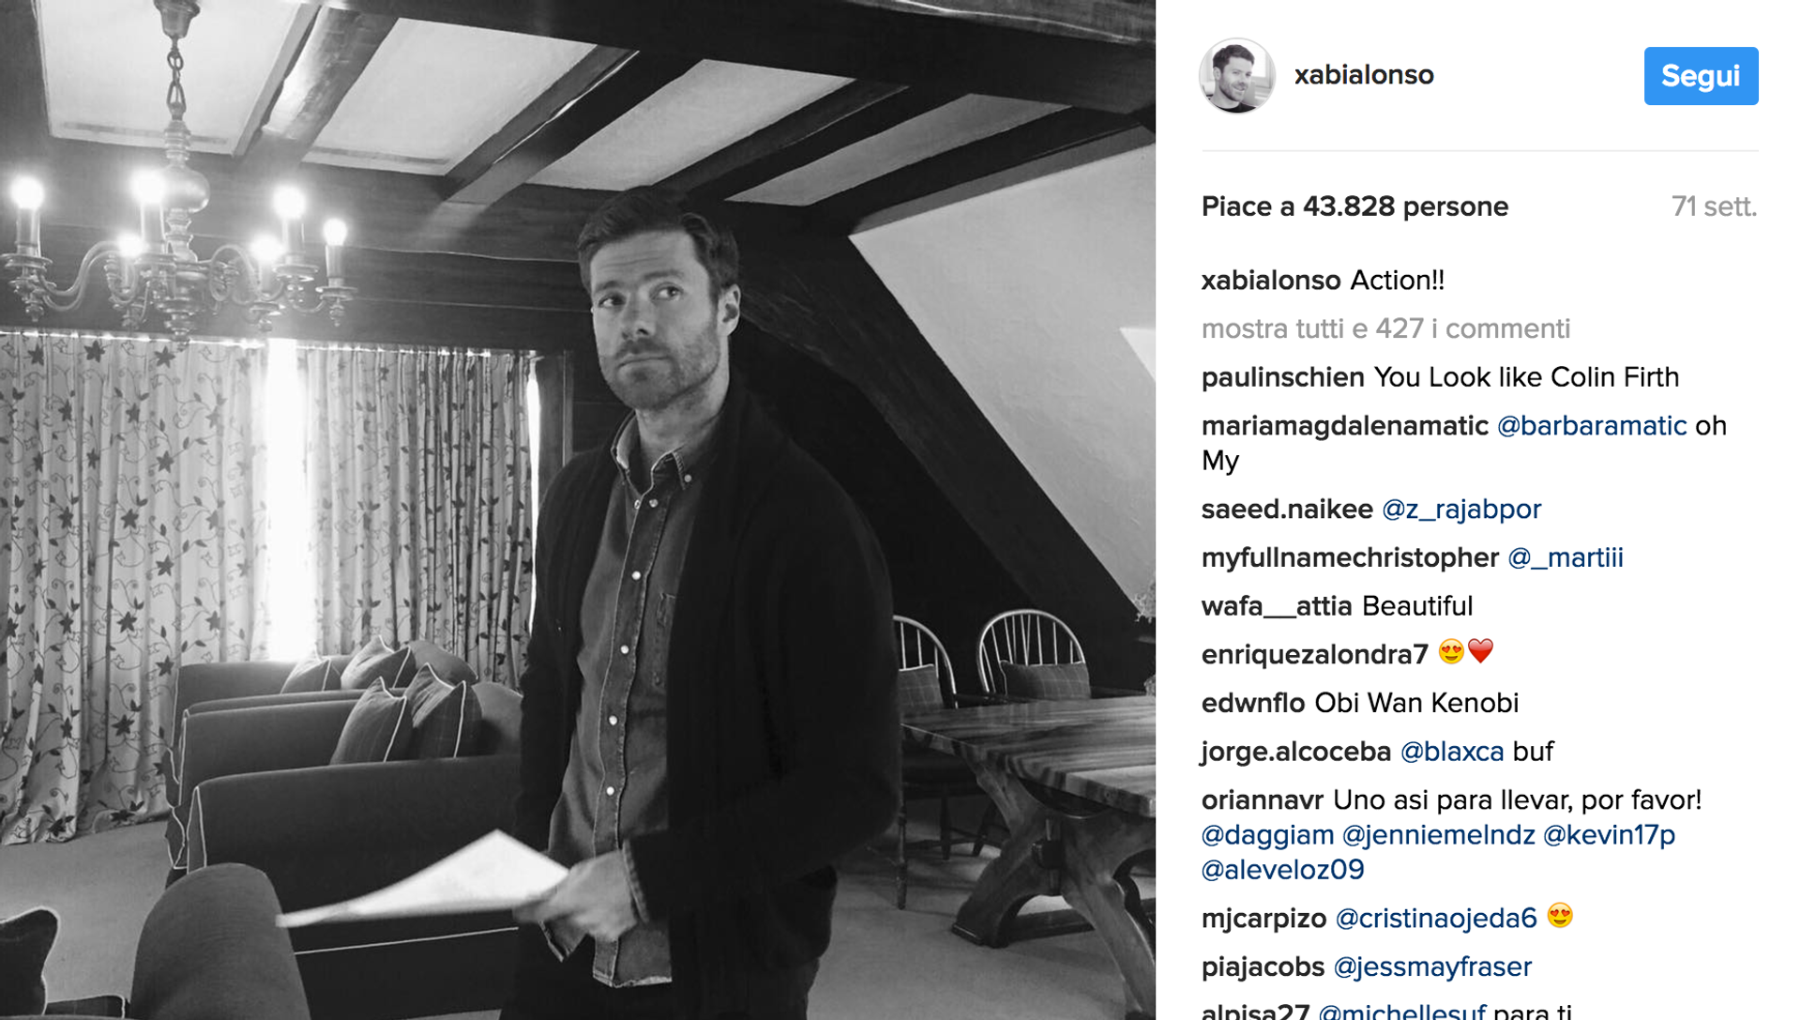Open the @_martiii tagged user
This screenshot has width=1801, height=1020.
(1565, 558)
